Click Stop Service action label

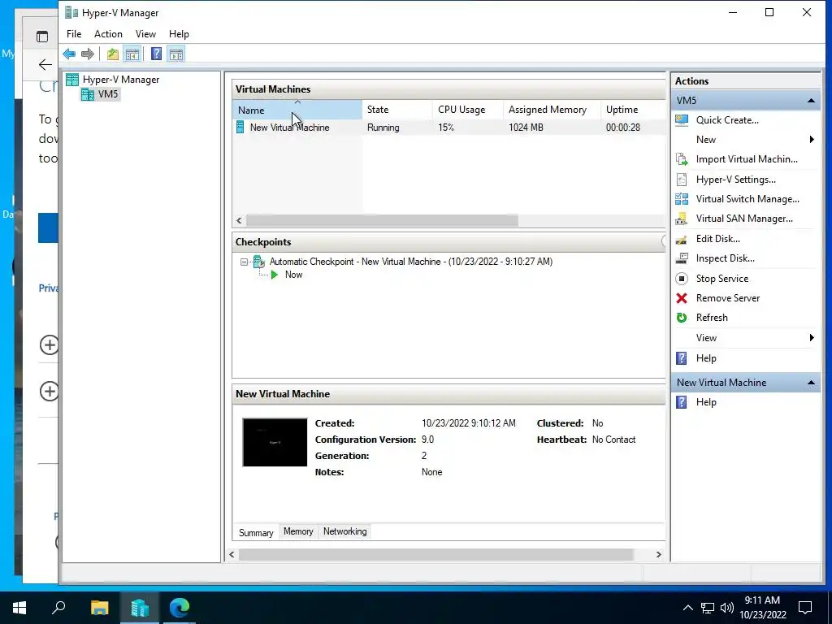pyautogui.click(x=722, y=279)
